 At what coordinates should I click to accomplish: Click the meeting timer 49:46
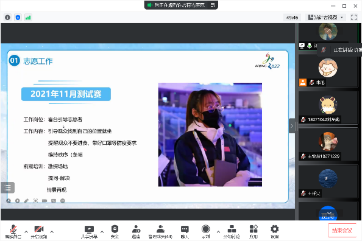click(x=292, y=17)
